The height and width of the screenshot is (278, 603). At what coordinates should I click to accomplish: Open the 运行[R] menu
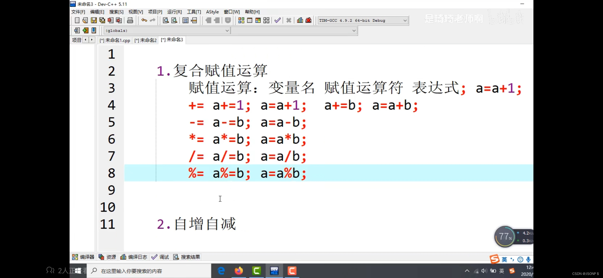point(174,12)
